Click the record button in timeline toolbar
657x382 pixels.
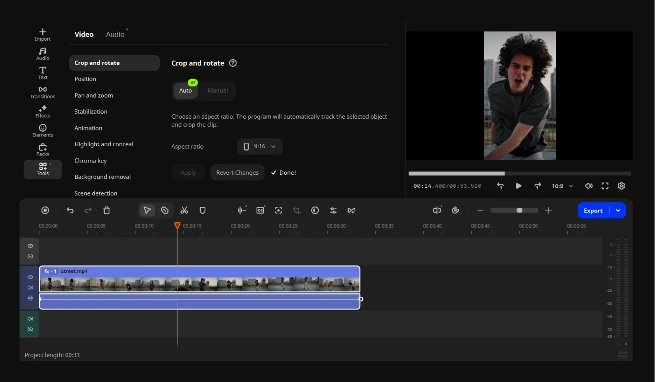[x=45, y=211]
